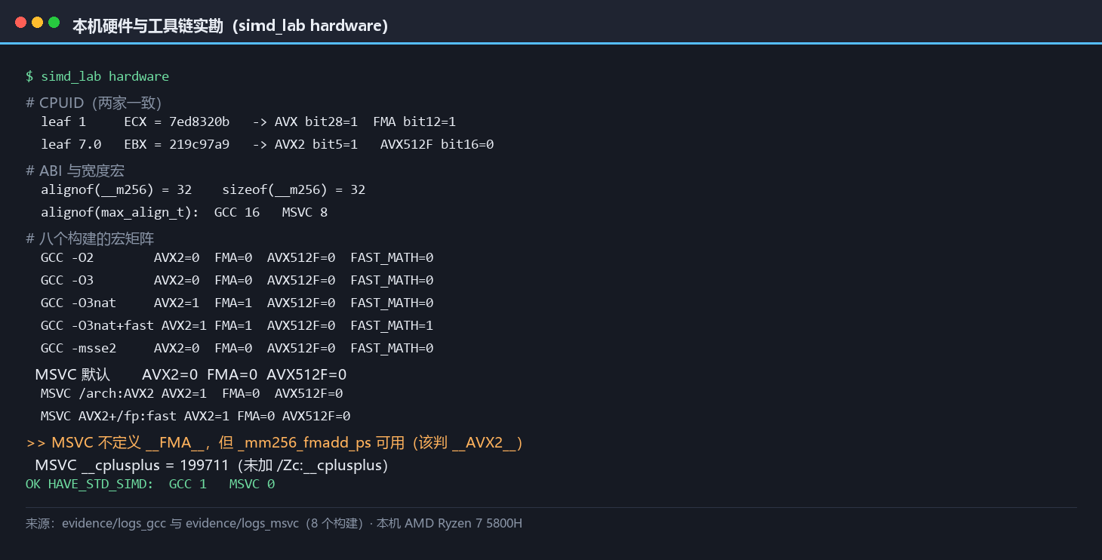Select the "MSVC 默认" build row
The width and height of the screenshot is (1102, 560).
[191, 374]
